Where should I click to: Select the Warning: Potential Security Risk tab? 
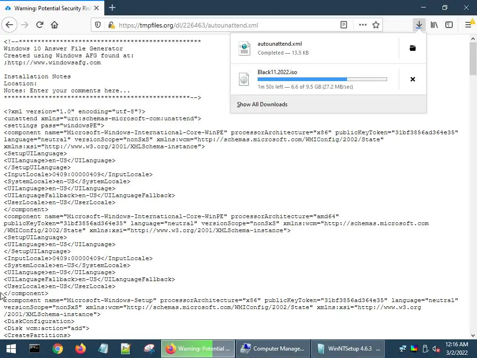[52, 8]
